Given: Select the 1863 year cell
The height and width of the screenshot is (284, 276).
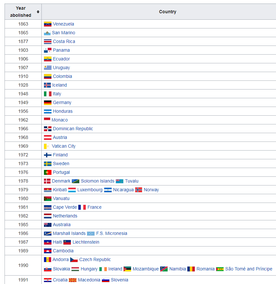Looking at the screenshot, I should [23, 24].
